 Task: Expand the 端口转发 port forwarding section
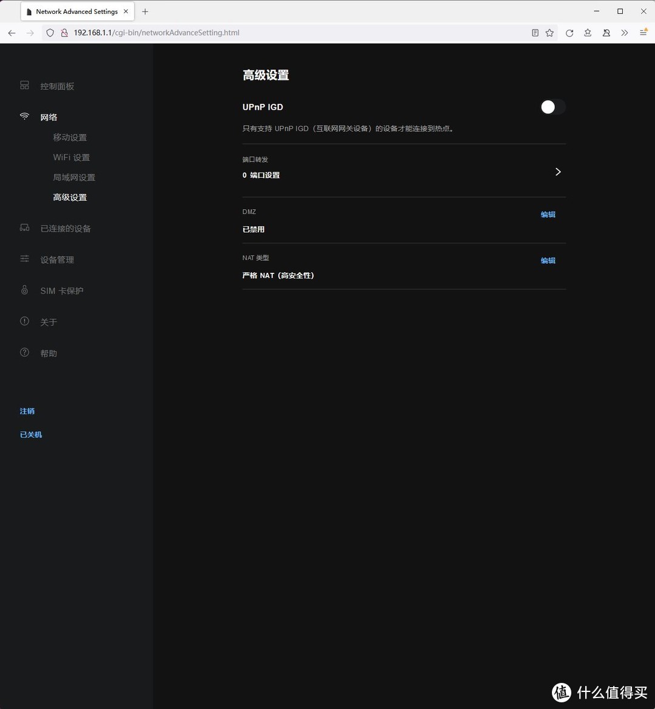(x=557, y=172)
